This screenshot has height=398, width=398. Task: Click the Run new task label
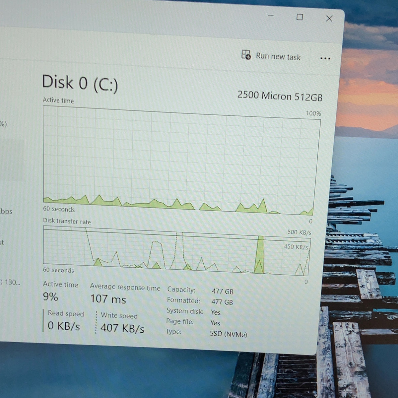(x=278, y=56)
